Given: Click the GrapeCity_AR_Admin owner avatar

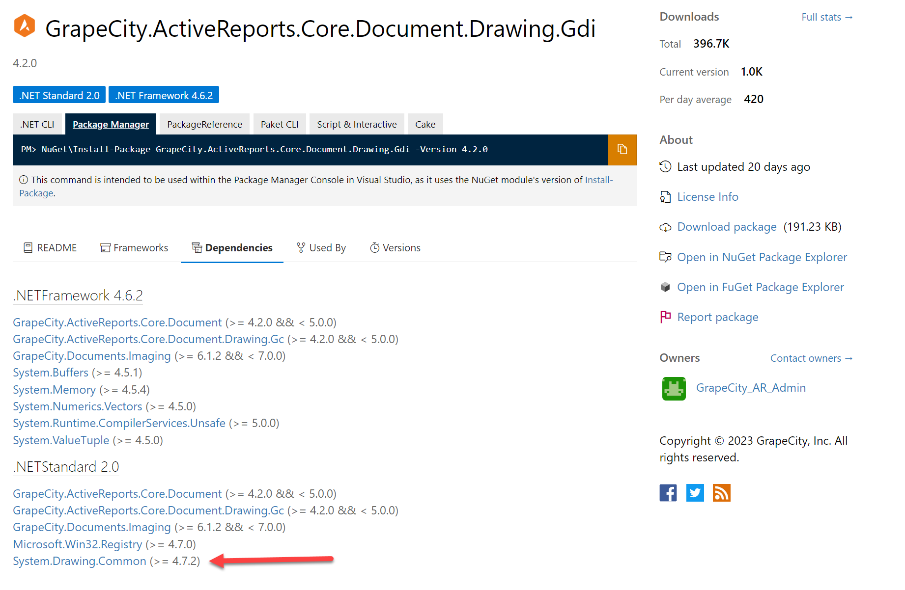Looking at the screenshot, I should 674,389.
